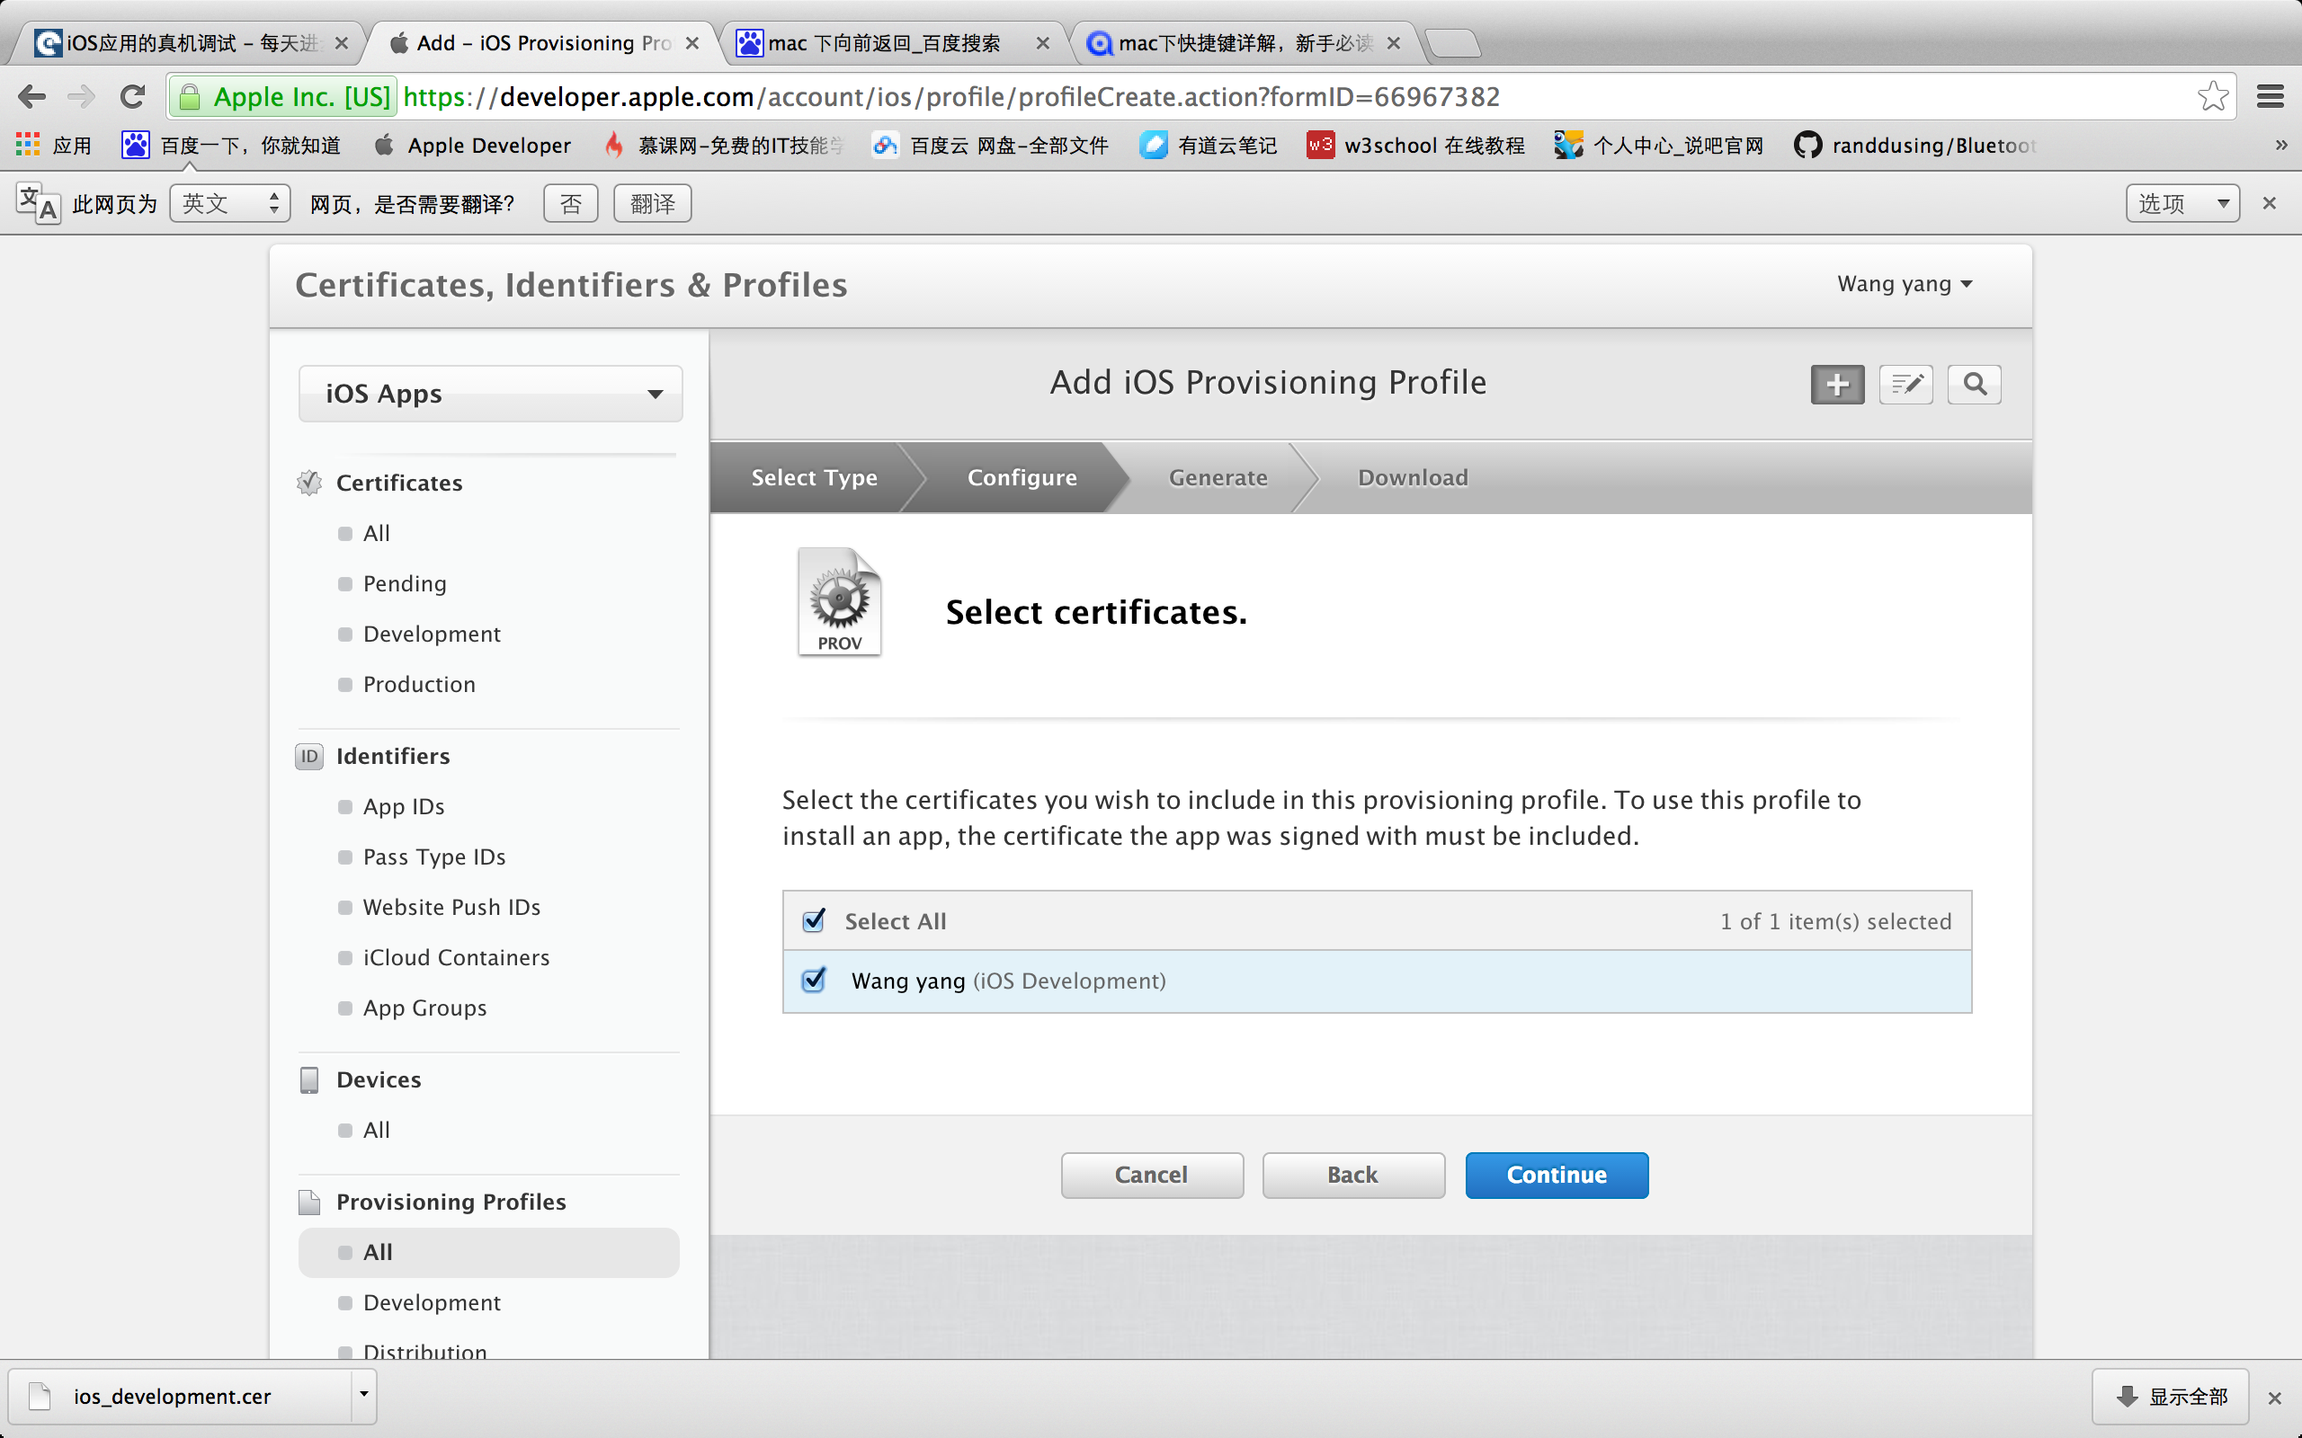Click the browser back arrow
2302x1438 pixels.
(x=31, y=97)
